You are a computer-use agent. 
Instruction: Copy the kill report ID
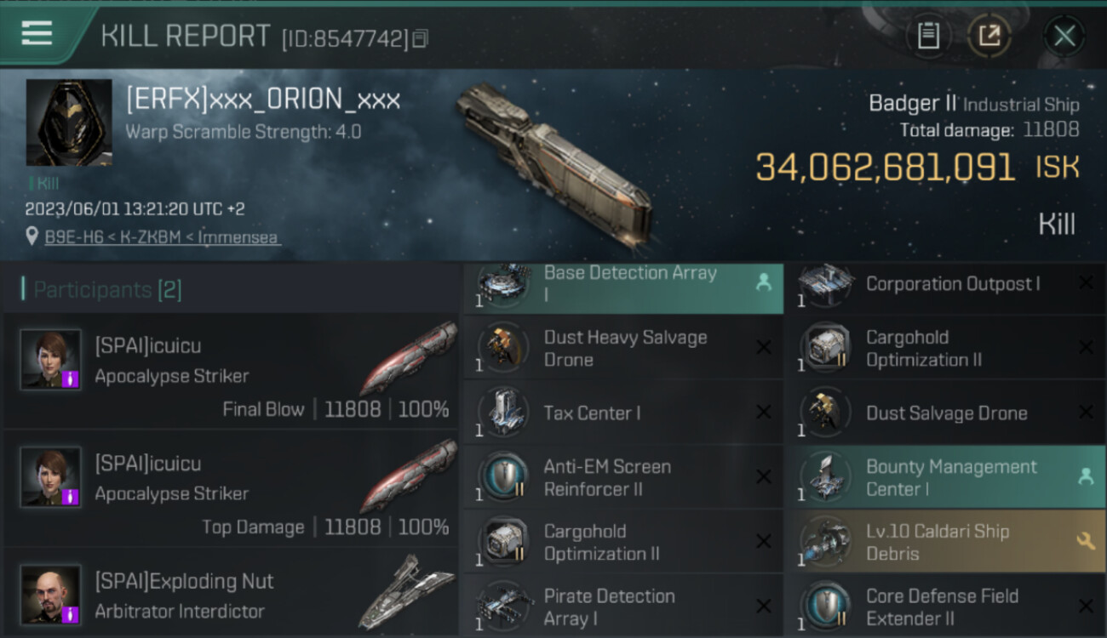click(x=420, y=39)
